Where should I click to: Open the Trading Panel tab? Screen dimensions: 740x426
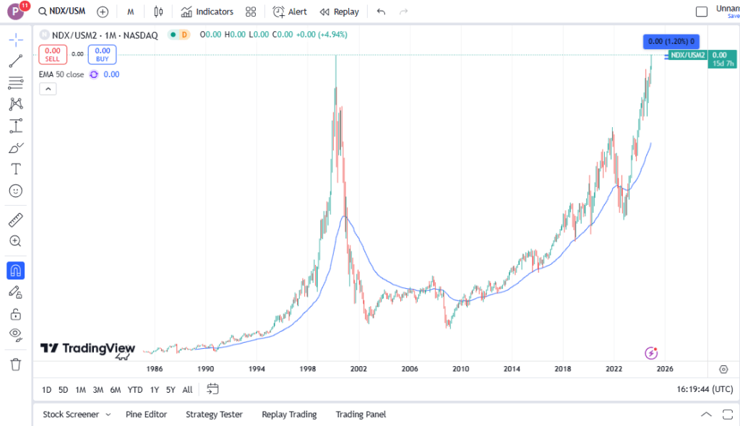(361, 414)
